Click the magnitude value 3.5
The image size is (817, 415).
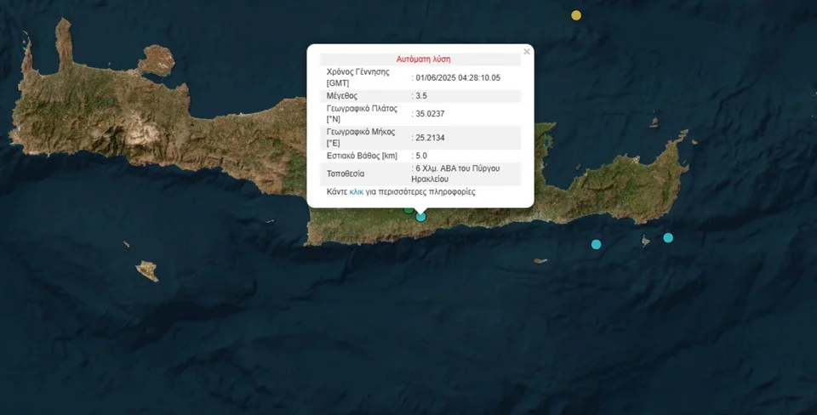pos(420,95)
